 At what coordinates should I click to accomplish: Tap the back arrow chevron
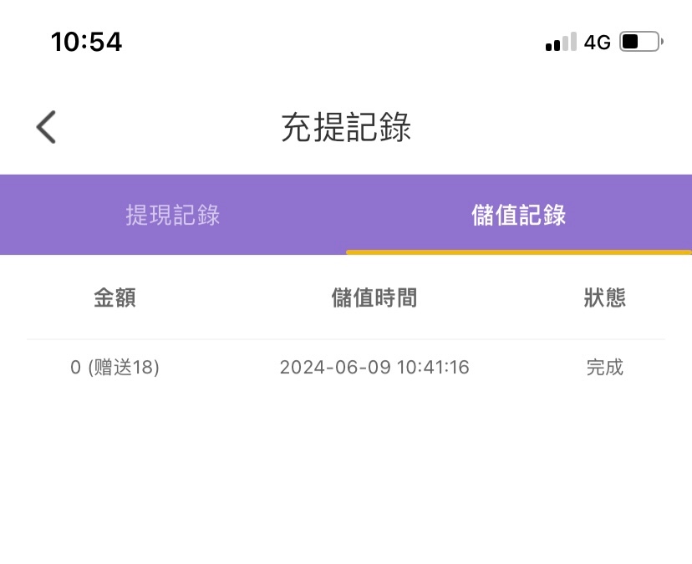point(46,128)
